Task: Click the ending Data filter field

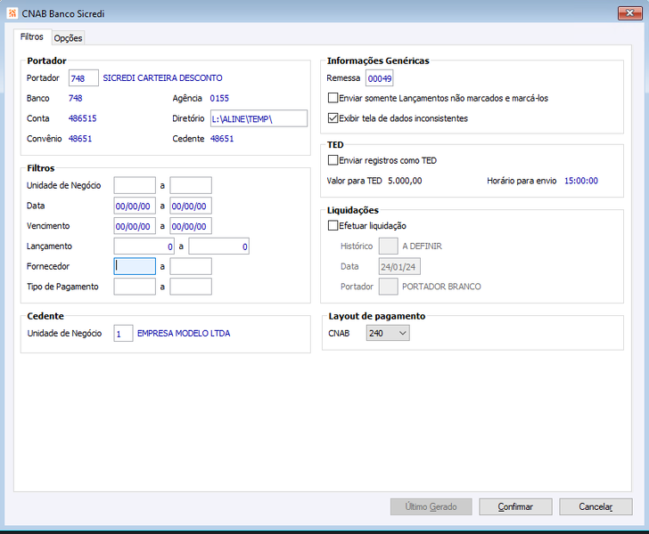Action: pos(191,206)
